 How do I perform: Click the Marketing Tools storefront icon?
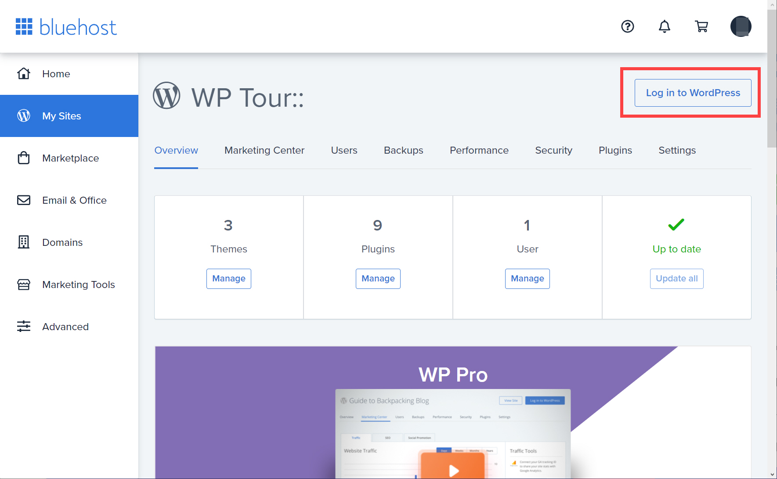24,285
